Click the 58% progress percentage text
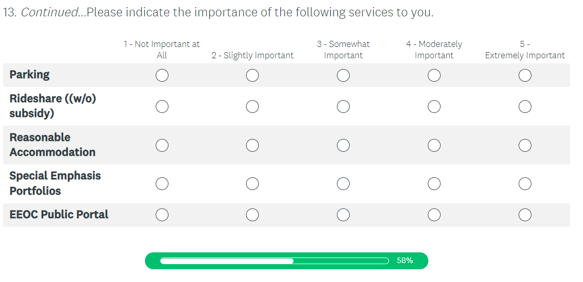This screenshot has width=583, height=282. (405, 261)
